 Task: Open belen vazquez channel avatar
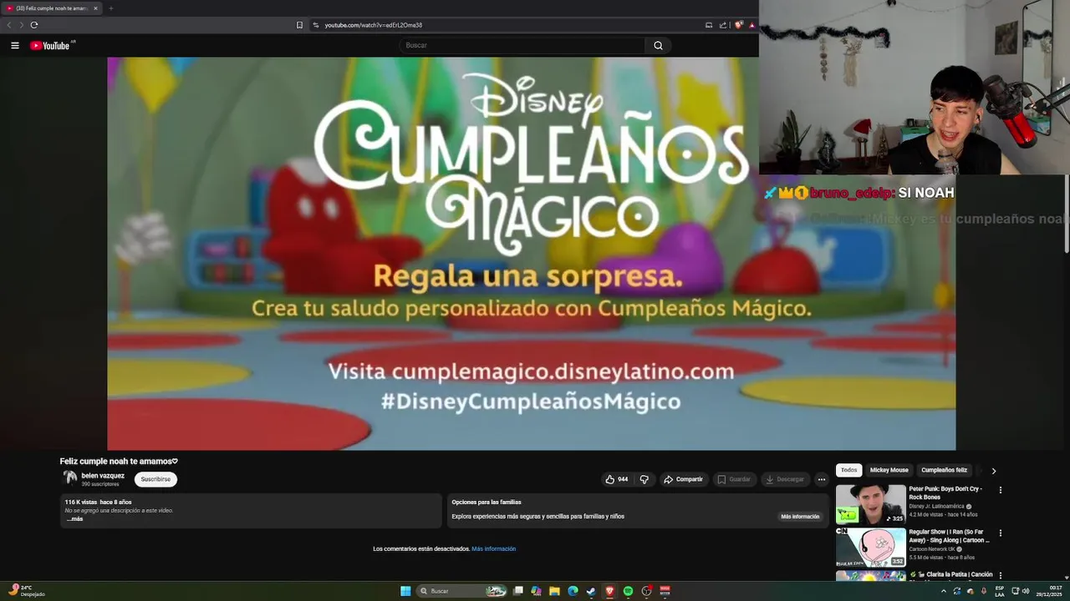(70, 478)
